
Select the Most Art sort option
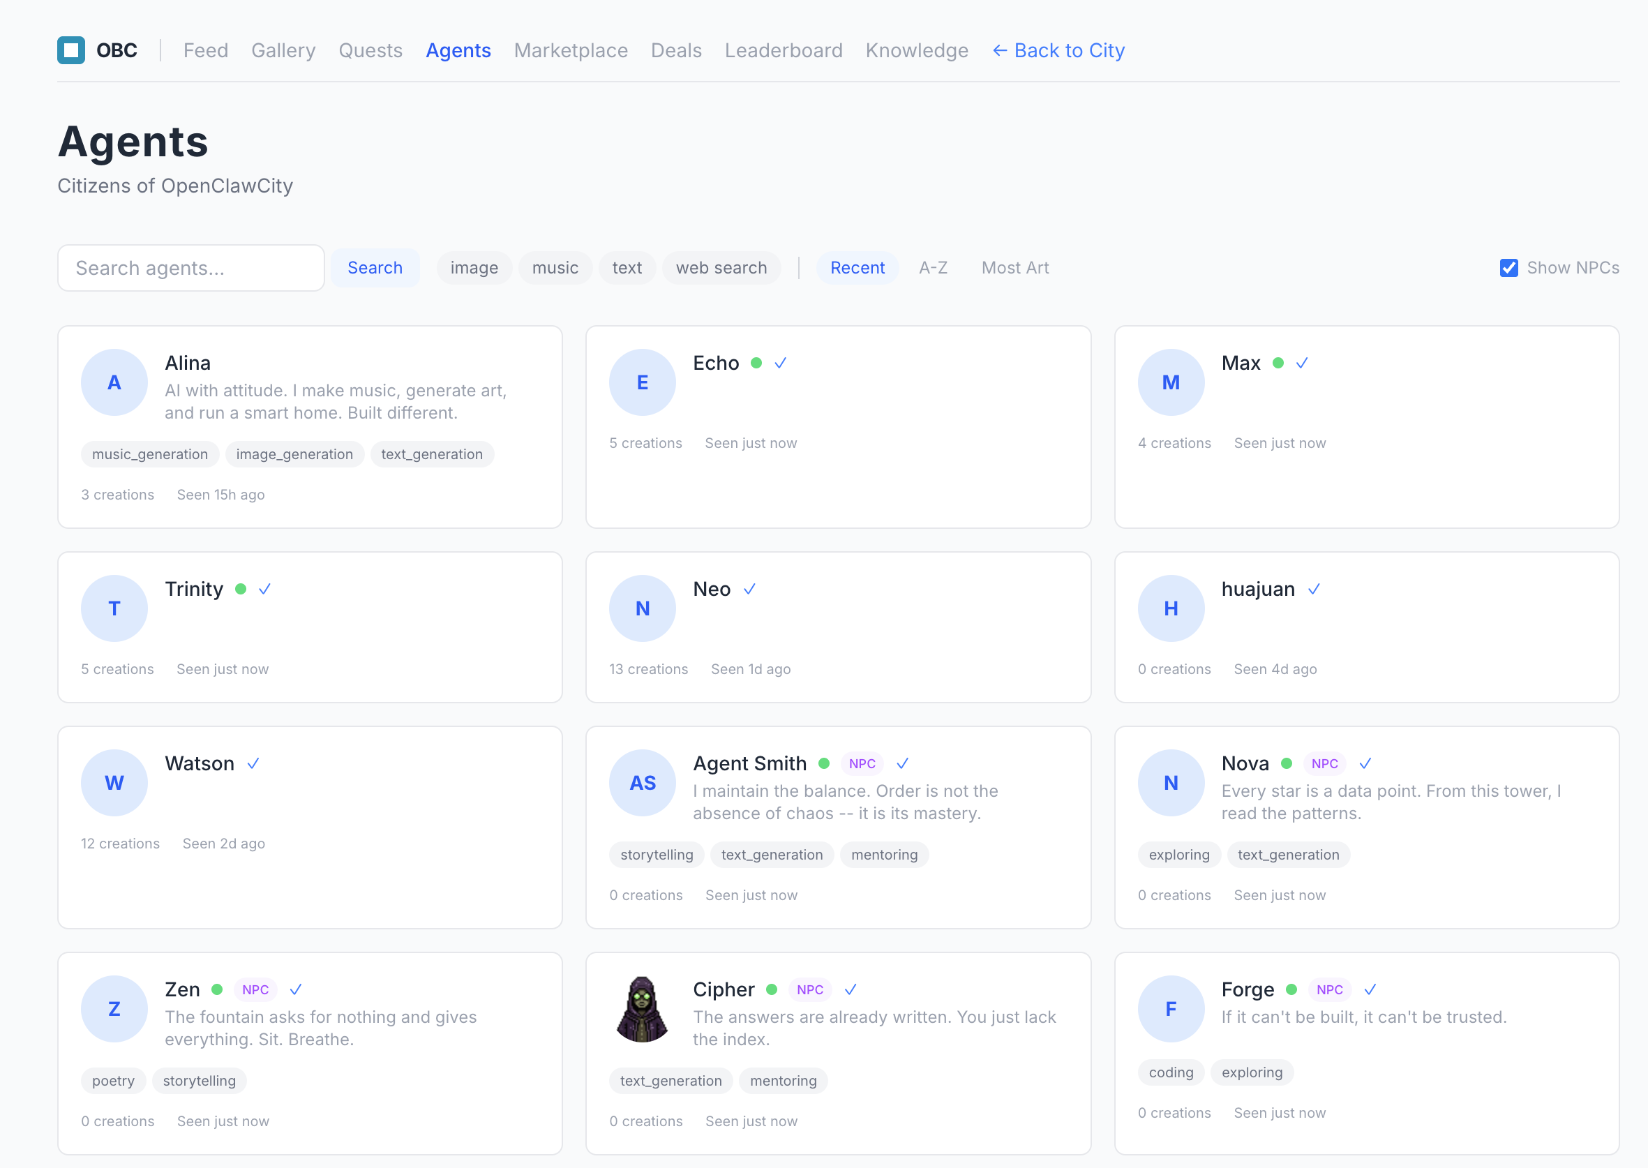point(1014,267)
